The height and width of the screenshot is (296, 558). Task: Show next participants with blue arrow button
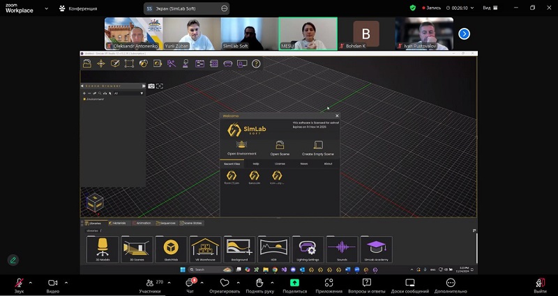coord(464,33)
